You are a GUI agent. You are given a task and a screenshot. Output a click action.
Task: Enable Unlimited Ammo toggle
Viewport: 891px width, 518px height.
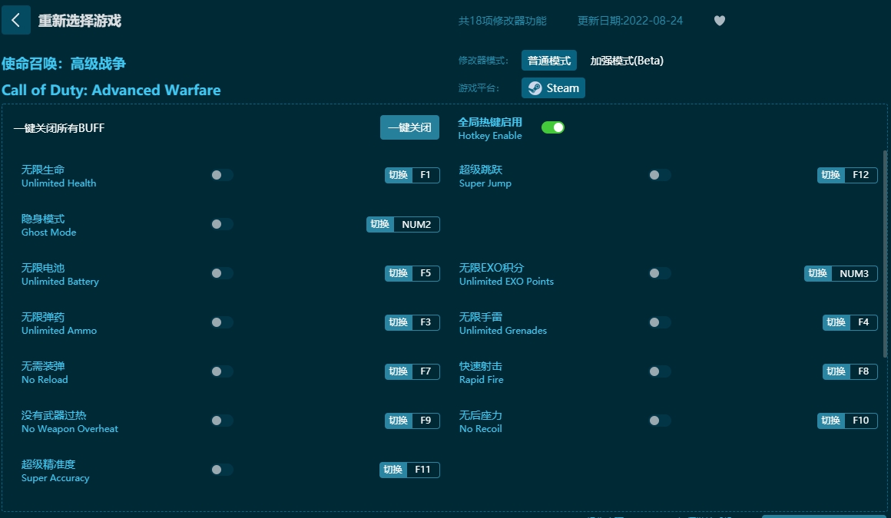(222, 322)
